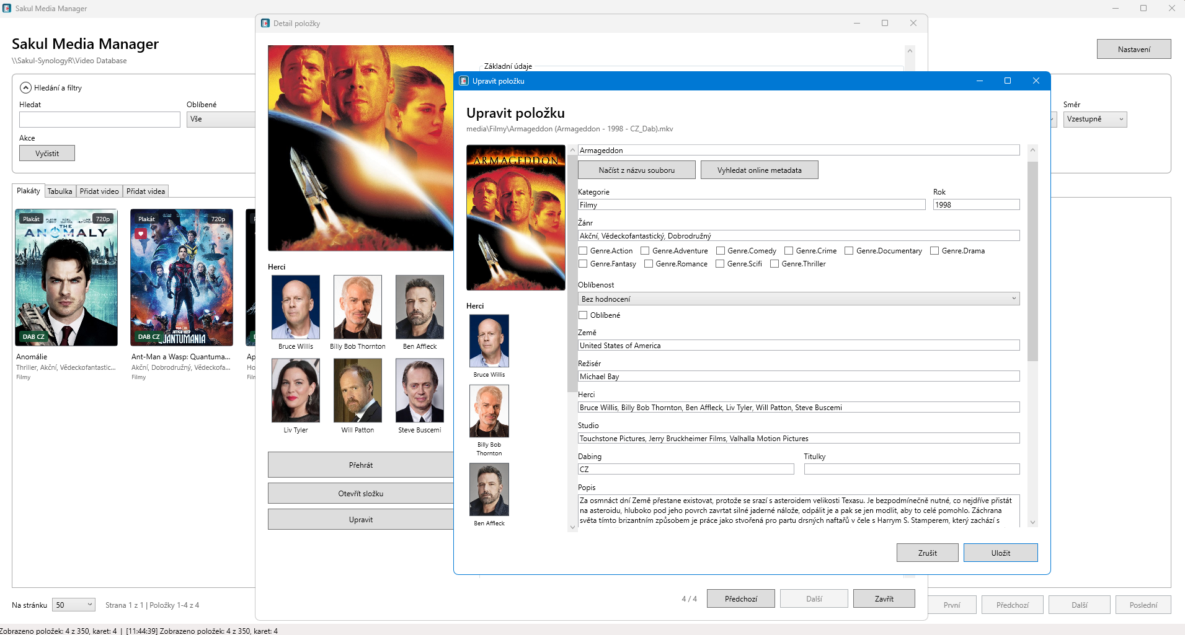Viewport: 1185px width, 635px height.
Task: Click Will Patton photo in detail window
Action: pos(358,390)
